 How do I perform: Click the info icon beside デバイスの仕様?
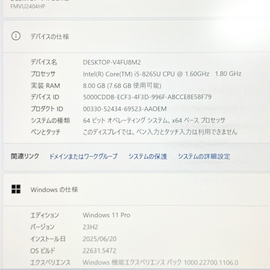[x=16, y=36]
